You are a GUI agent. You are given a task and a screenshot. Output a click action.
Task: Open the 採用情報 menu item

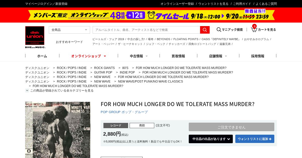258,56
